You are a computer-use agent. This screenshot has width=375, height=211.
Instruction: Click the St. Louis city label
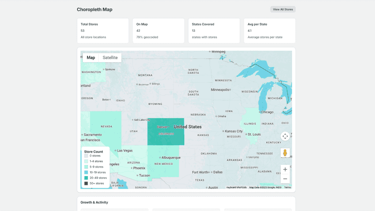253,134
